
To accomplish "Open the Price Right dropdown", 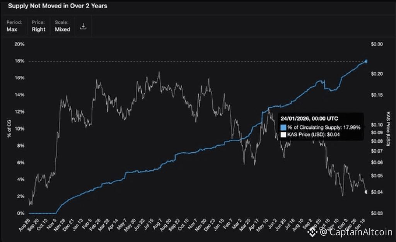I will [x=38, y=26].
